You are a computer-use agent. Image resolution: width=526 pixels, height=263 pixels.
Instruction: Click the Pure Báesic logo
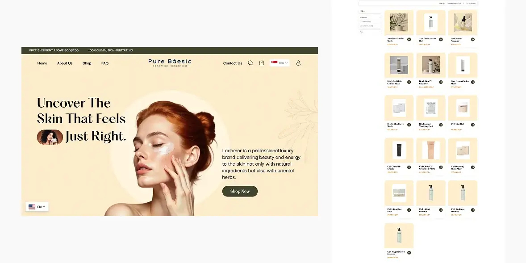tap(170, 63)
